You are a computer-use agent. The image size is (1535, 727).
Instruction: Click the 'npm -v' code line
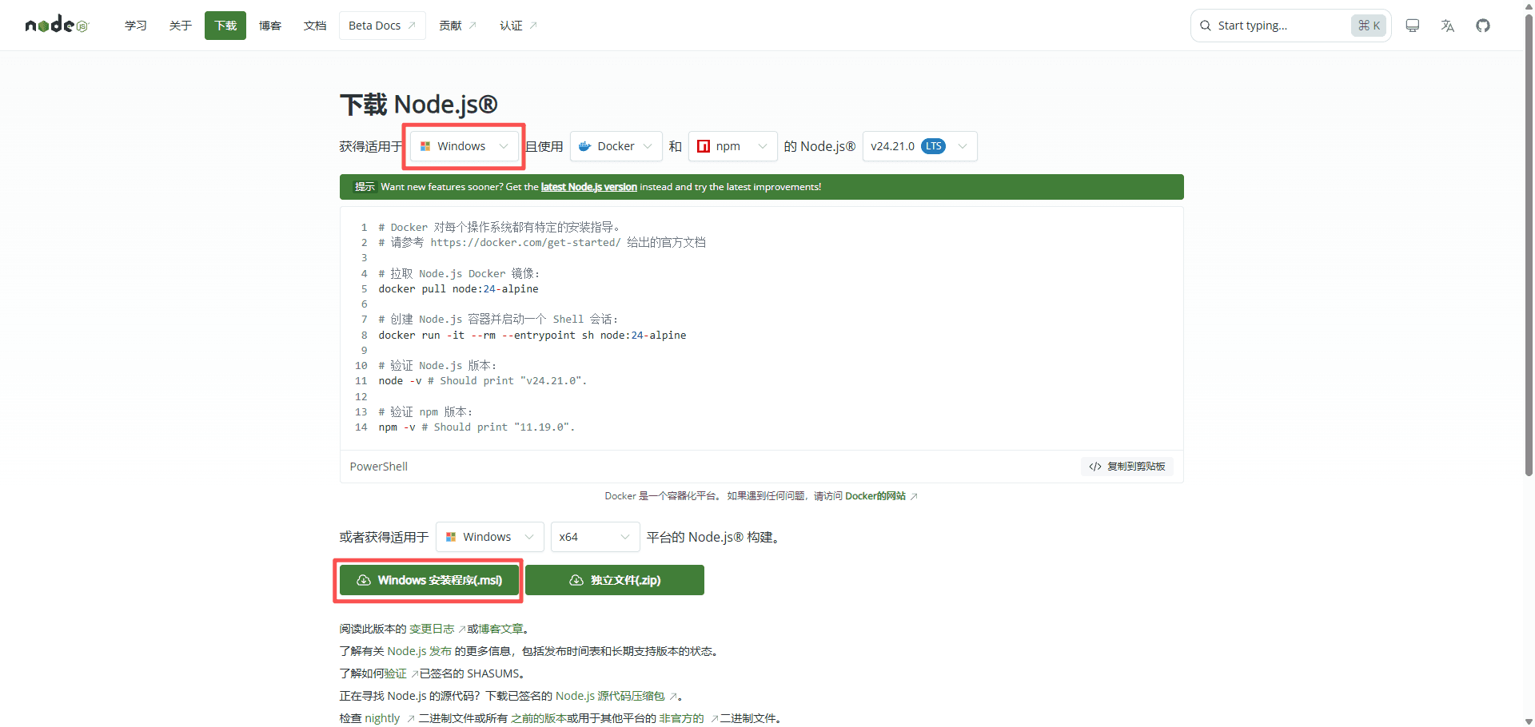[x=477, y=427]
